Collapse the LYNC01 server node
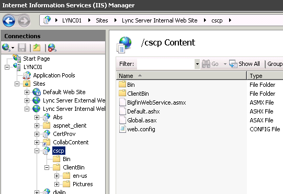This screenshot has height=194, width=283. 7,67
